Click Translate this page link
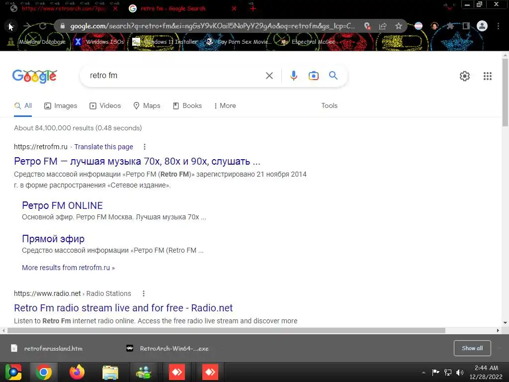Screen dimensions: 509x382 pyautogui.click(x=103, y=147)
